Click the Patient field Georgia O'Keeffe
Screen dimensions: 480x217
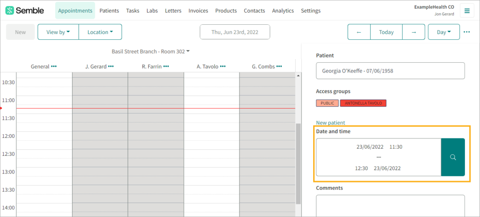(x=390, y=71)
